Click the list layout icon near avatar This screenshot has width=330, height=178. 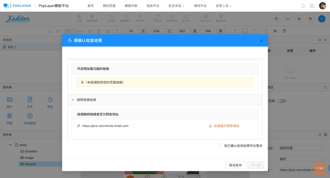coord(312,6)
